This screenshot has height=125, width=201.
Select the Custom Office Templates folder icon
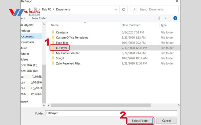coord(53,37)
